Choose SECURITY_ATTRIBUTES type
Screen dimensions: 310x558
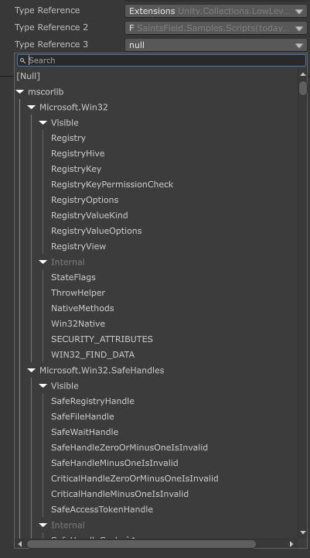point(102,339)
